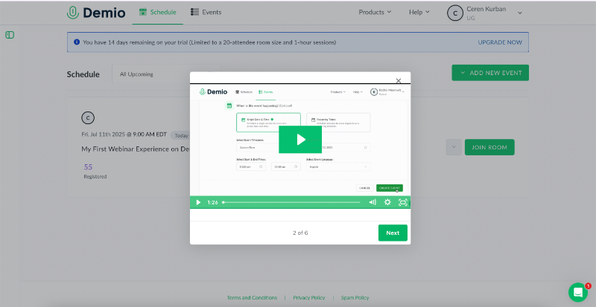Open the All Upcoming filter dropdown
The height and width of the screenshot is (307, 596).
point(166,74)
